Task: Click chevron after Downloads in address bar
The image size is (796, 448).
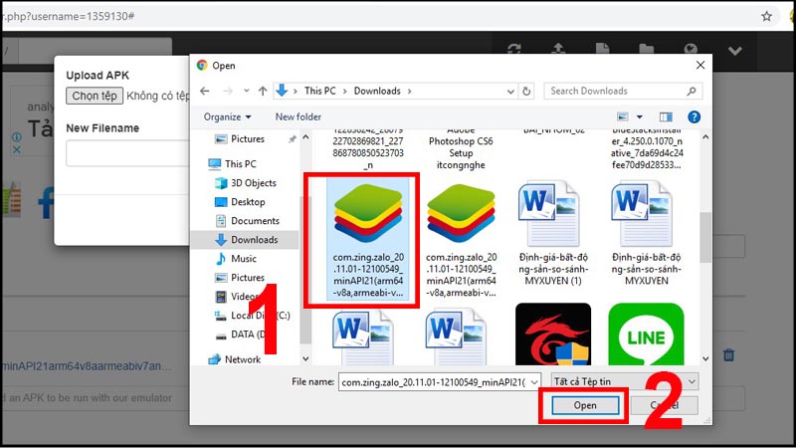Action: 409,92
